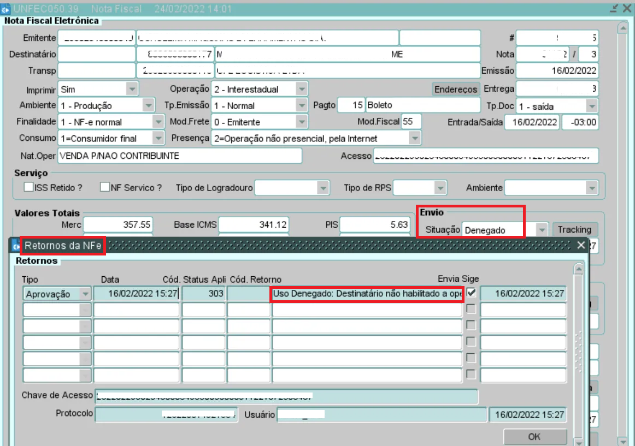Click main form scrollbar up arrow

[x=623, y=28]
